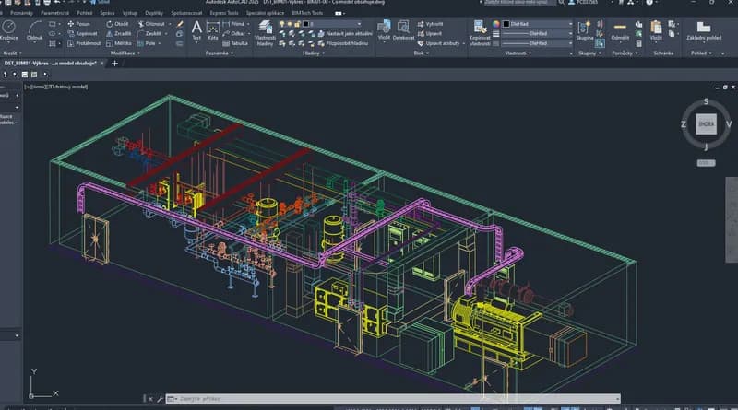The height and width of the screenshot is (410, 738).
Task: Expand the Poznámka panel
Action: [x=220, y=53]
